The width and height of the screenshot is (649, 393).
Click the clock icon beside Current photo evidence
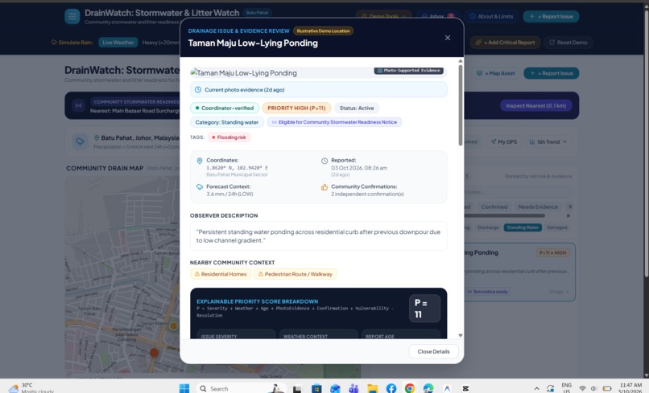click(x=198, y=90)
